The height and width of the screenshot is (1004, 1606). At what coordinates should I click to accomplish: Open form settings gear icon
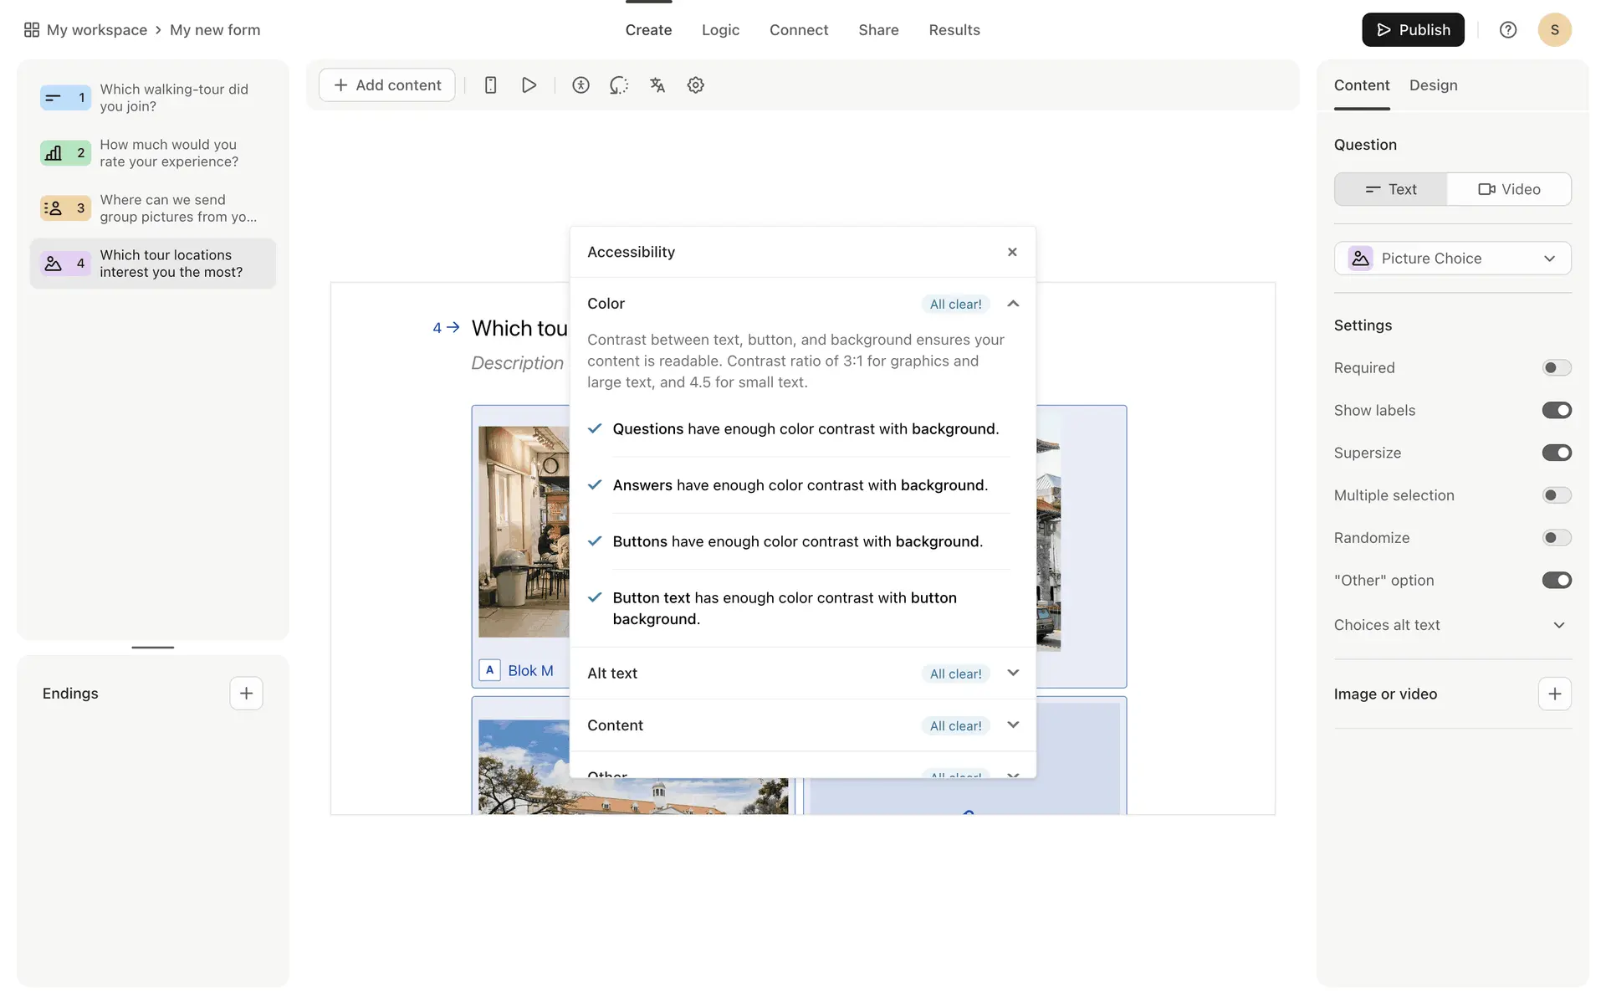pyautogui.click(x=695, y=85)
